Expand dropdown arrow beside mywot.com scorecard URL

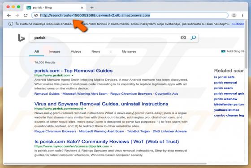pos(111,146)
